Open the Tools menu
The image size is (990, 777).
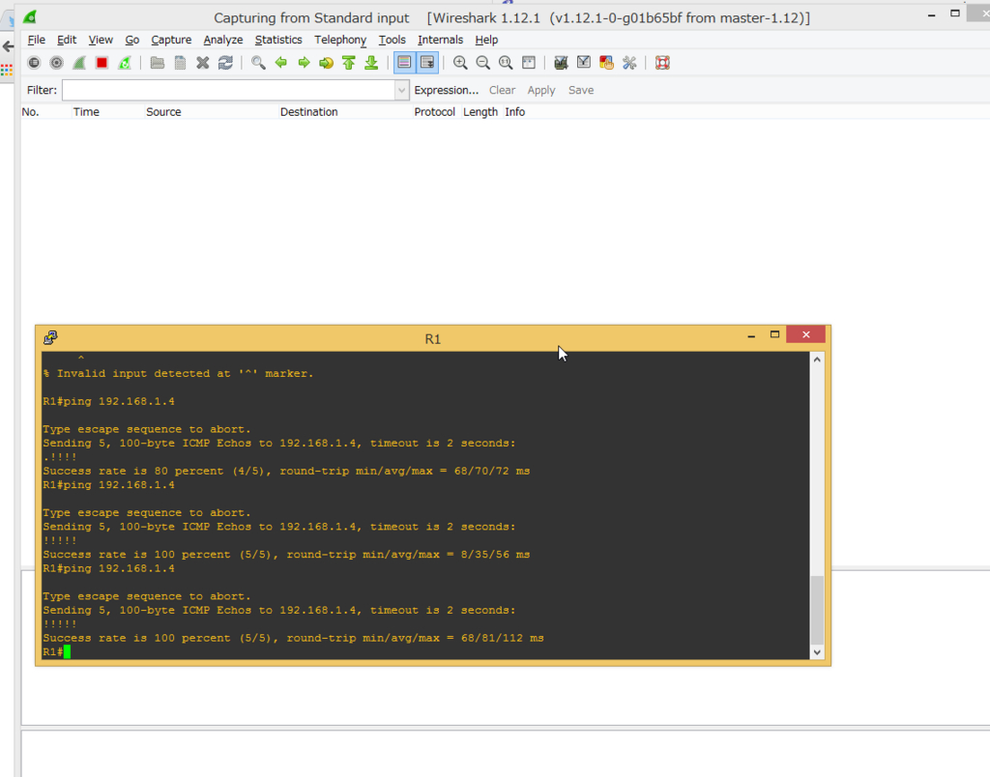[393, 40]
